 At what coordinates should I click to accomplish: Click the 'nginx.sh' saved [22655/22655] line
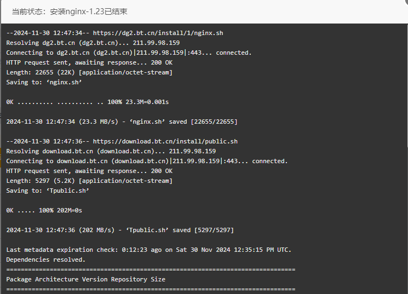click(122, 122)
